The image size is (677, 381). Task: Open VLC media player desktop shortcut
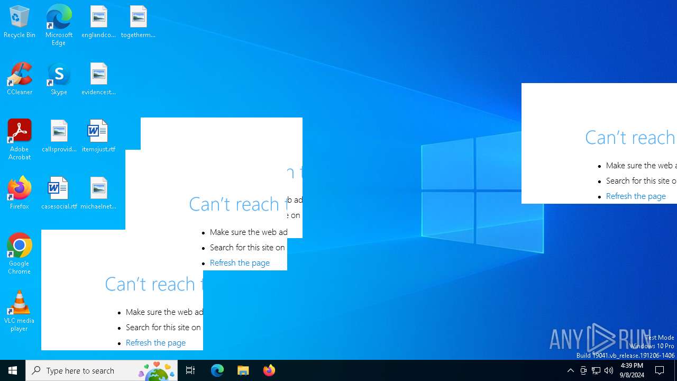click(x=20, y=311)
